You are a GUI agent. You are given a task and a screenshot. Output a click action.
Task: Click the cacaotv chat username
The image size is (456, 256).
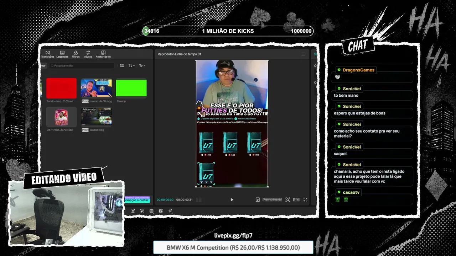pos(351,192)
